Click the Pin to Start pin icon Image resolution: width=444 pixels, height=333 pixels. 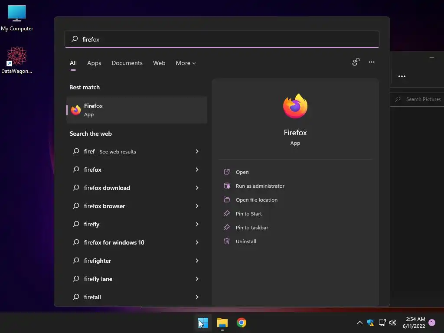226,213
